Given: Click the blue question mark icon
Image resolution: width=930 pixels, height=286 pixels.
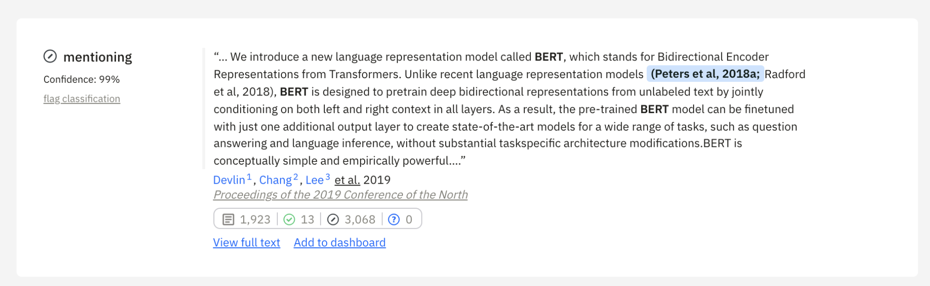Looking at the screenshot, I should (394, 219).
